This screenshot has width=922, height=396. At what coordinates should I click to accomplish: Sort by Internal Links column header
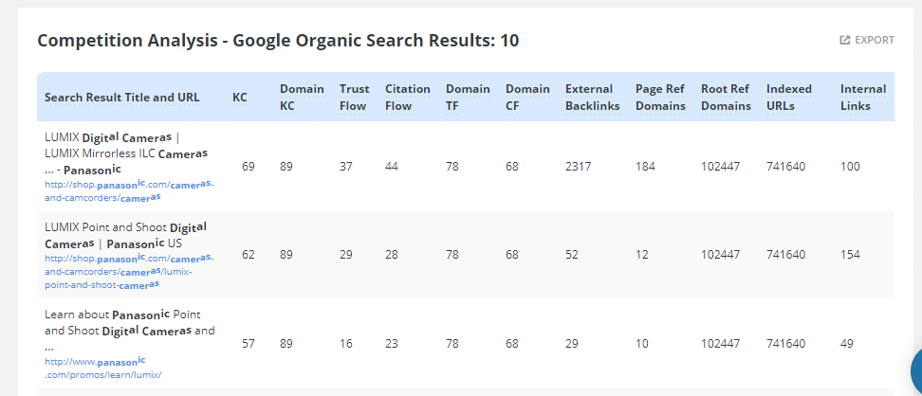click(x=863, y=98)
